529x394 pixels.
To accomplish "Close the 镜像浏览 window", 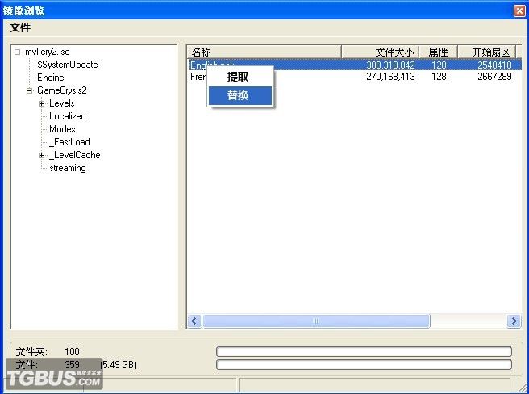I will pyautogui.click(x=519, y=10).
